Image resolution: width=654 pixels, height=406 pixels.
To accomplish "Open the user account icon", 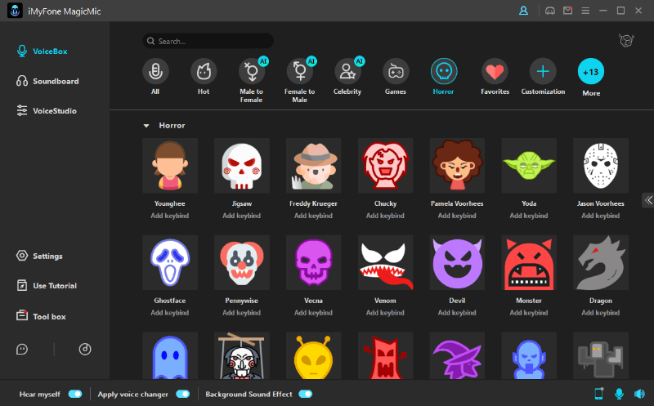I will click(523, 11).
